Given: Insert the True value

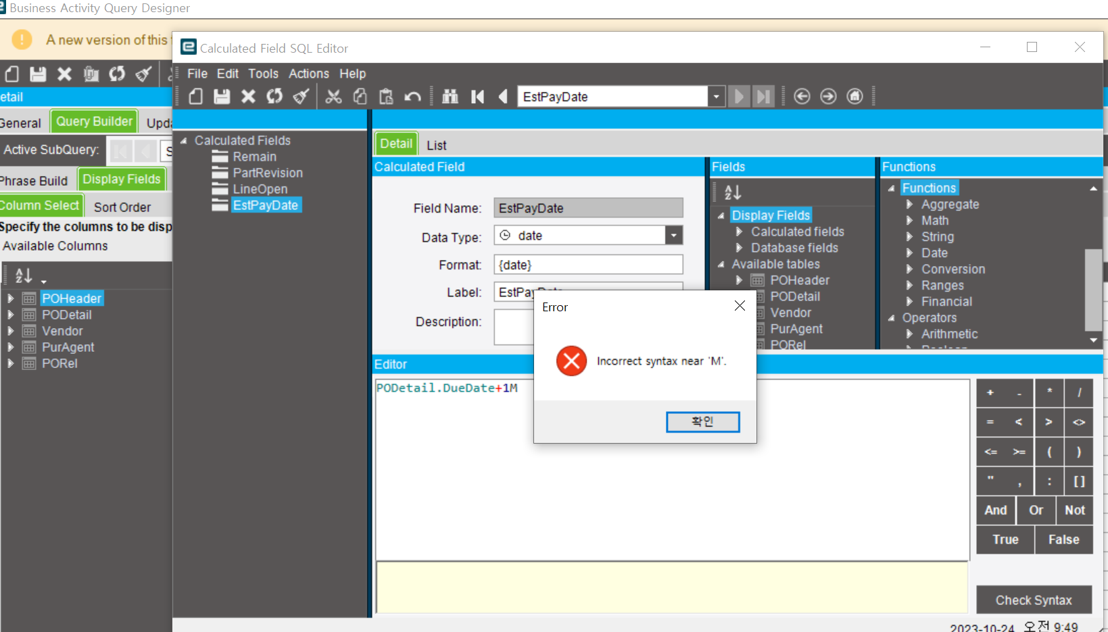Looking at the screenshot, I should click(1005, 539).
